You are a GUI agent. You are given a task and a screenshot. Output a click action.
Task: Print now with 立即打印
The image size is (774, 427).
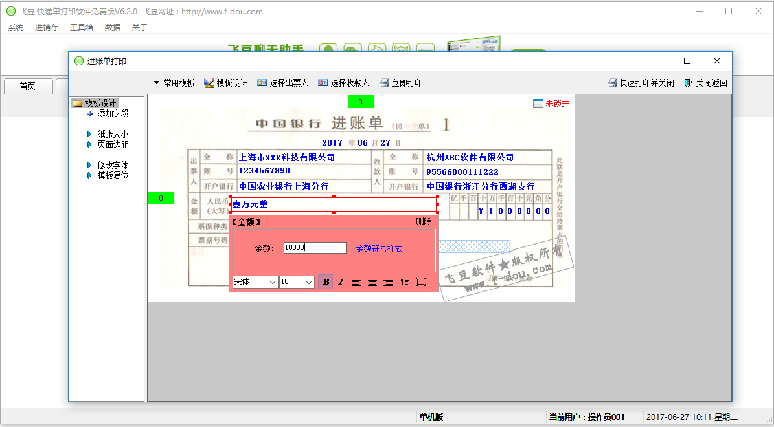[x=401, y=83]
